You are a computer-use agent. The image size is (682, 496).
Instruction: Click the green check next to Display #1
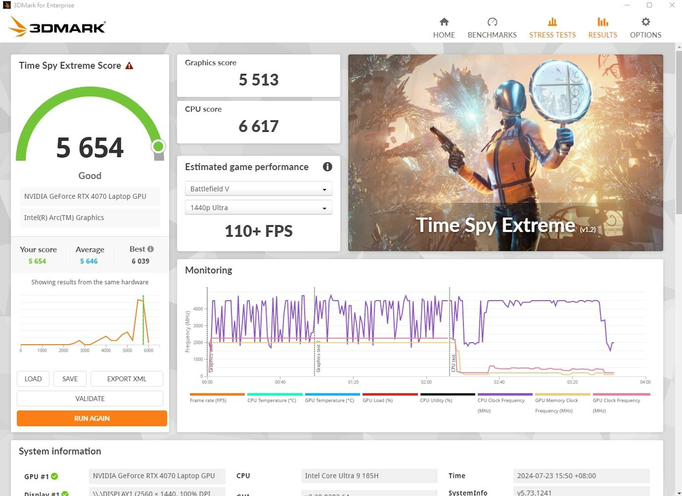pos(65,493)
